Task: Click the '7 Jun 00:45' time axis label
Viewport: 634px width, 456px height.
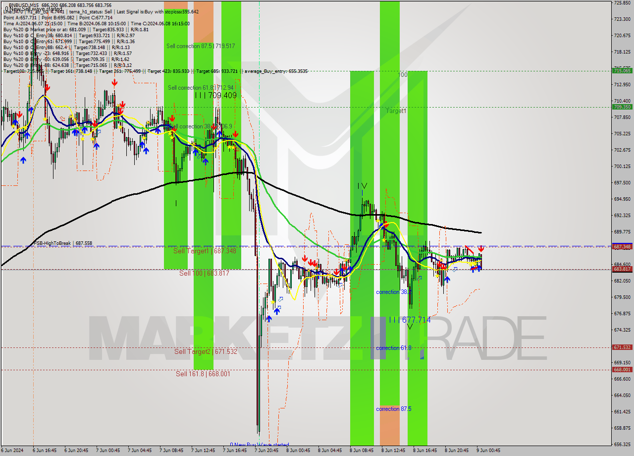Action: click(109, 451)
